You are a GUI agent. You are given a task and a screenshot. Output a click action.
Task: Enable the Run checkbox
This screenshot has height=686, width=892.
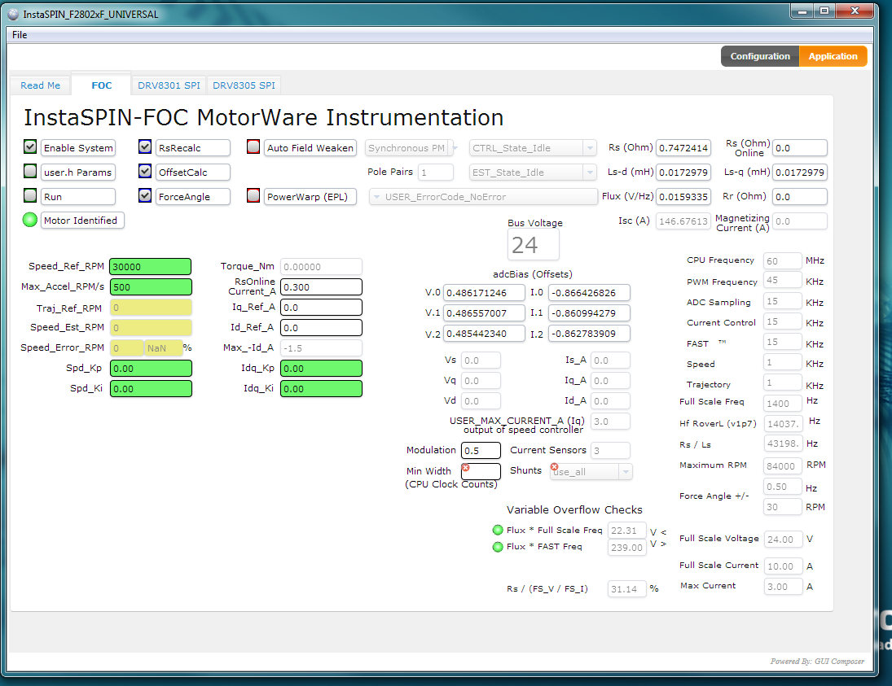(30, 195)
